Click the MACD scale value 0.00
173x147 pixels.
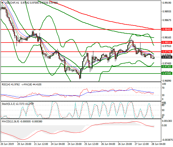(164, 125)
